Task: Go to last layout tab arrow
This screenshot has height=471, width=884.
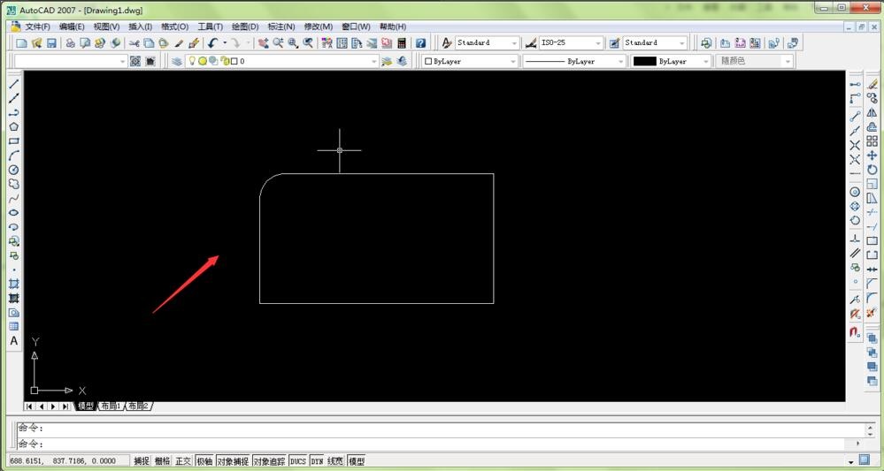Action: point(65,406)
